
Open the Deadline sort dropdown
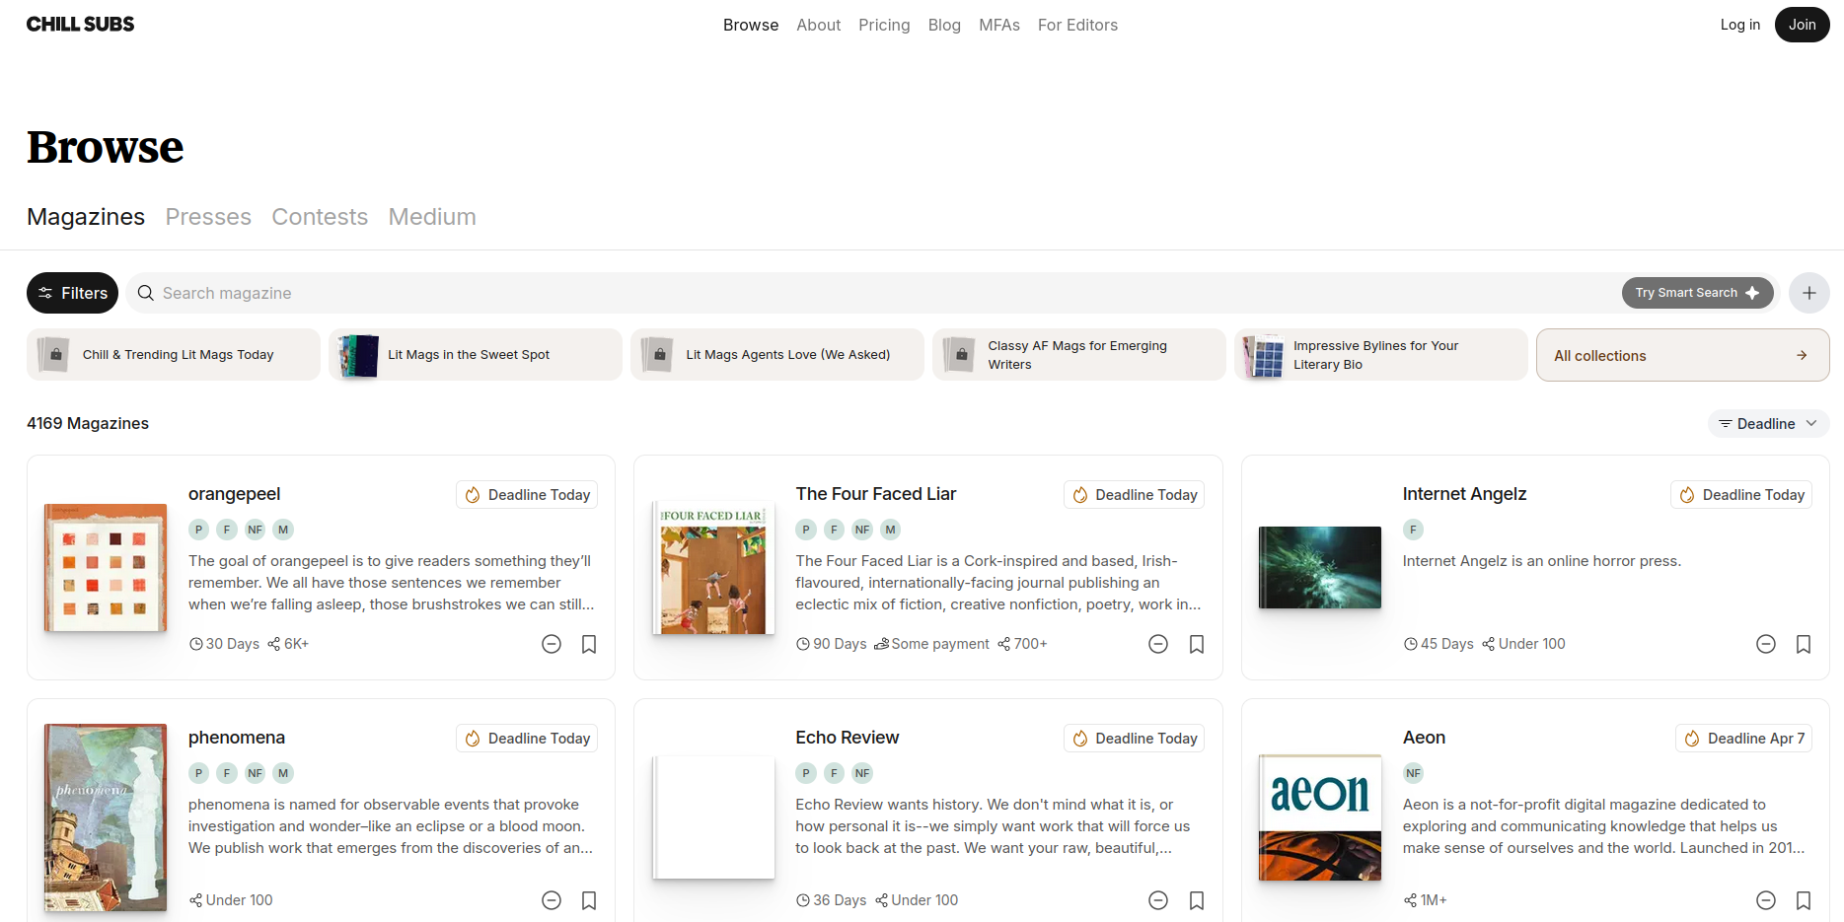[1768, 424]
